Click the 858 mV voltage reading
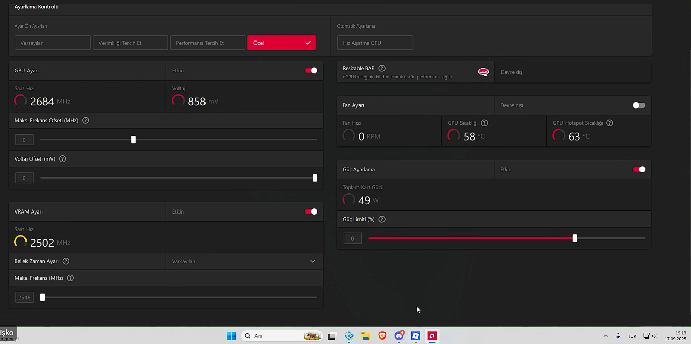 click(203, 101)
